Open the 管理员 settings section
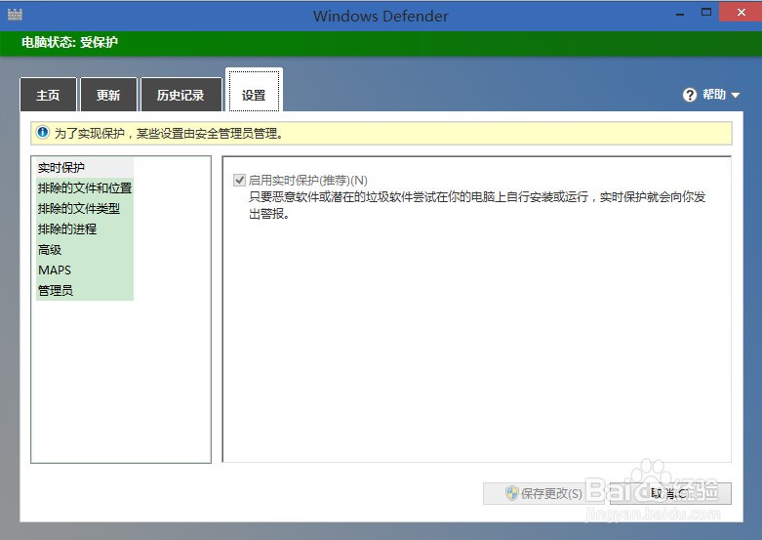762x540 pixels. pyautogui.click(x=85, y=290)
